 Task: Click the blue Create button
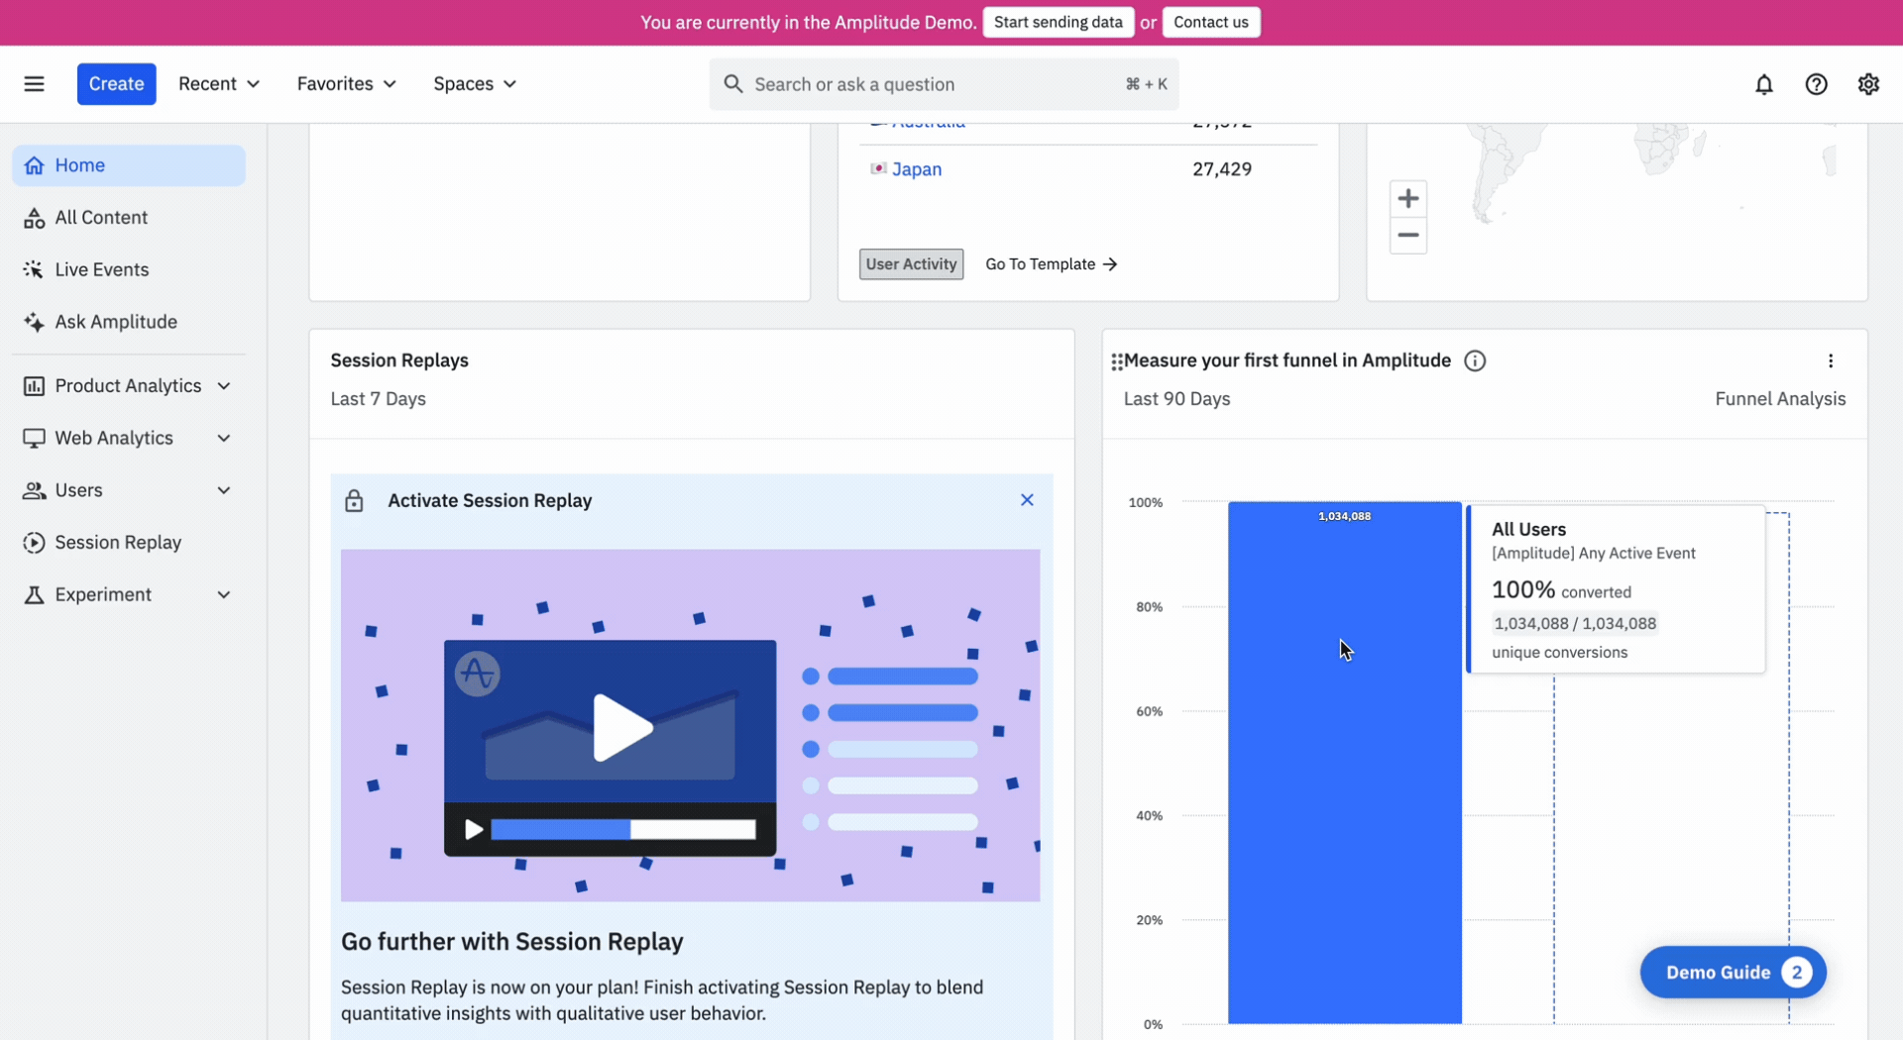click(x=116, y=84)
